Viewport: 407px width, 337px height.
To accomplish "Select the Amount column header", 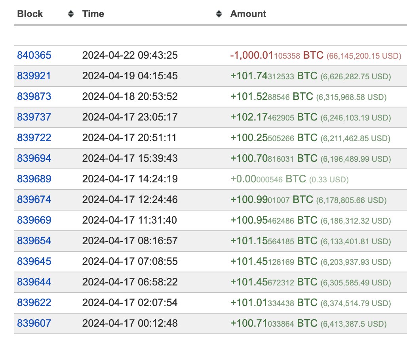I will pyautogui.click(x=248, y=13).
